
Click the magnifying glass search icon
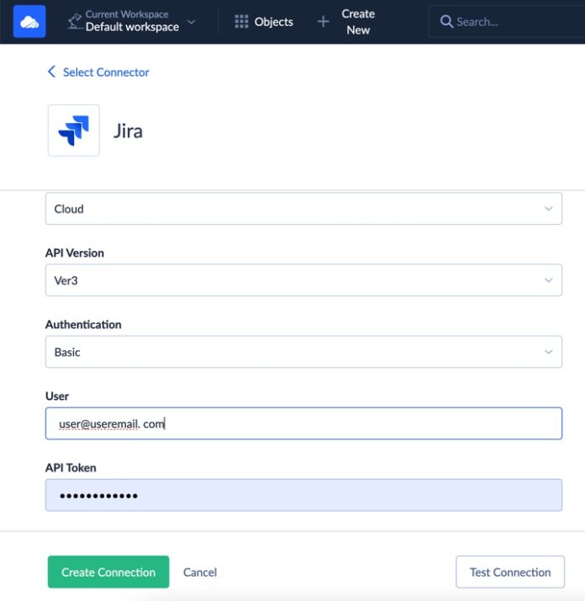coord(446,22)
